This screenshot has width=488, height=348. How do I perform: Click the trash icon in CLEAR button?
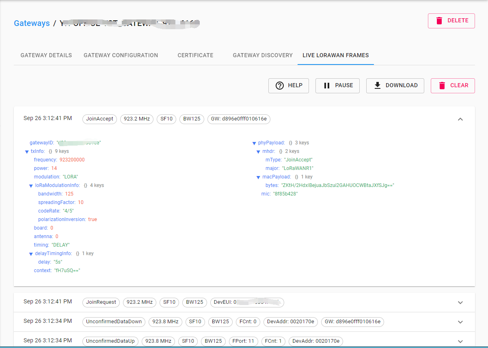point(442,86)
